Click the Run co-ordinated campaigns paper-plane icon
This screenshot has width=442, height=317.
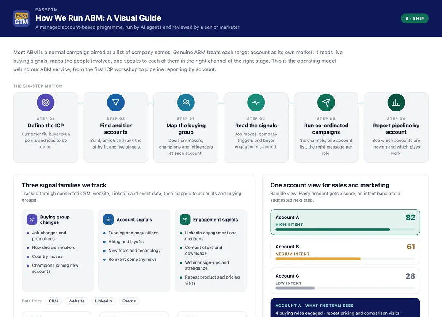(326, 103)
